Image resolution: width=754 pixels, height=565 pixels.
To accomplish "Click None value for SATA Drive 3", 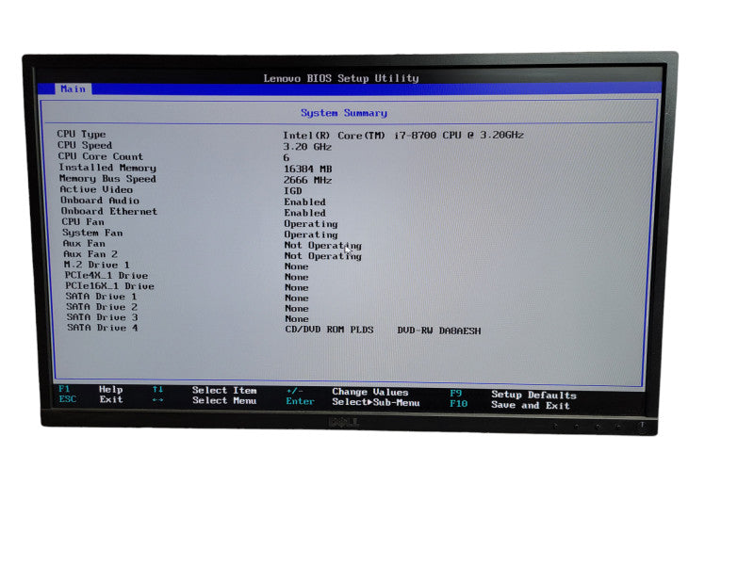I will click(297, 318).
